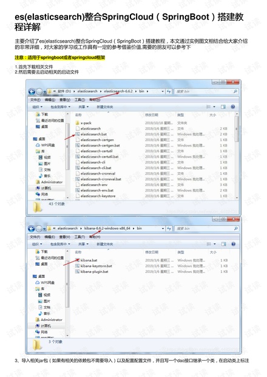This screenshot has width=267, height=377.
Task: Open 工具(T) menu in kibana window
Action: click(x=79, y=237)
